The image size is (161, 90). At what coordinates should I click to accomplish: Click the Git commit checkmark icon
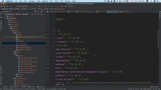click(51, 6)
